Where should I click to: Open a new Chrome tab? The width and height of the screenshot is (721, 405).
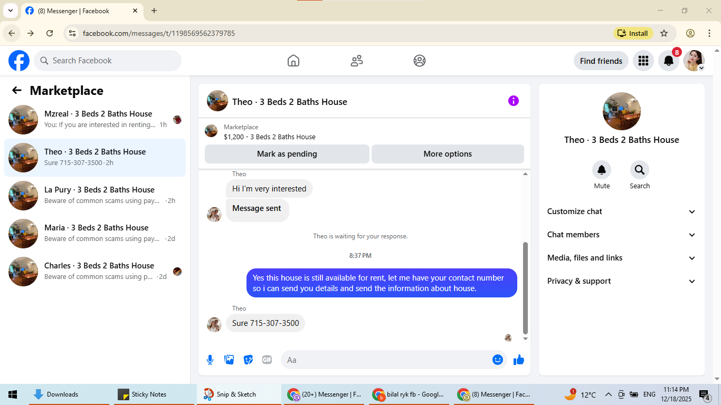click(154, 11)
